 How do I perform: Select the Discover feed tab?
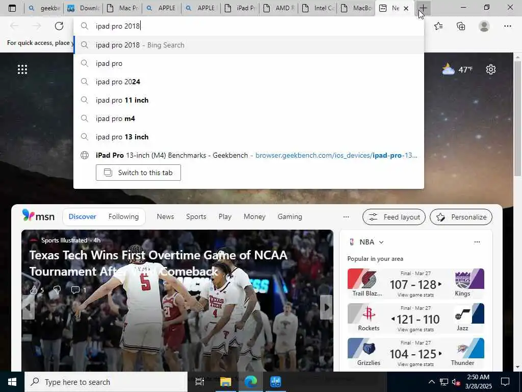tap(82, 216)
